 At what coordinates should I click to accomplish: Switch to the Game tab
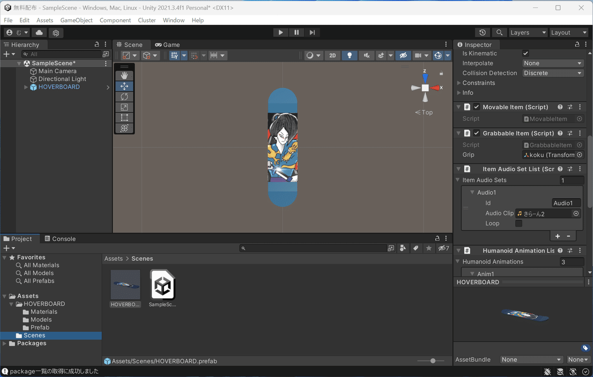(x=167, y=45)
